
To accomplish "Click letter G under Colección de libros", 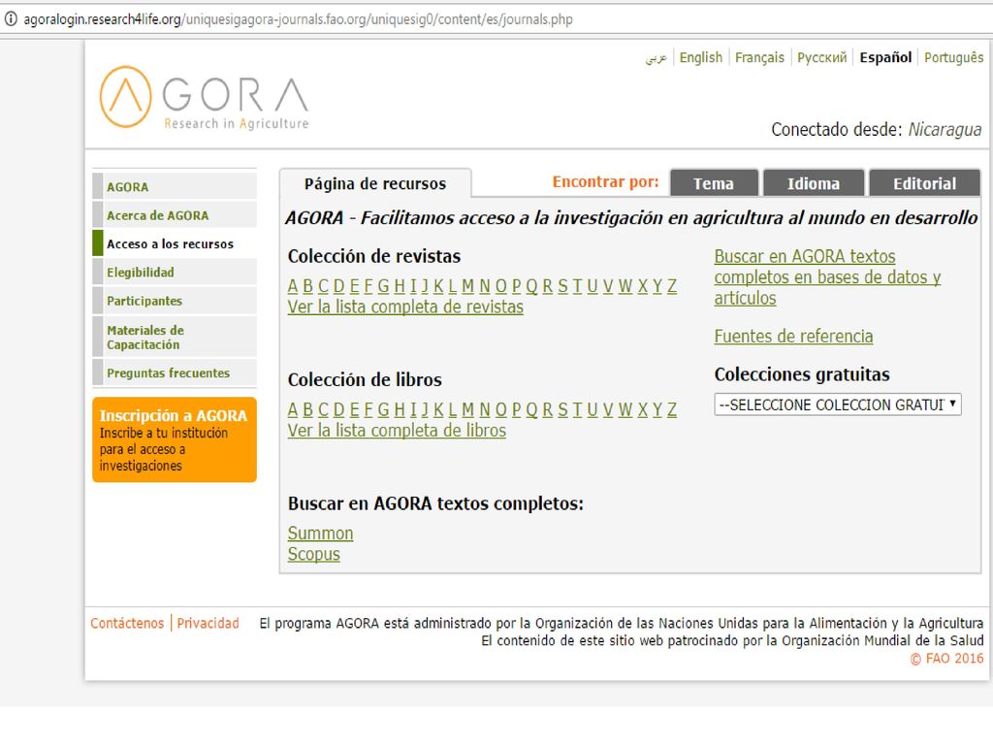I will coord(383,410).
